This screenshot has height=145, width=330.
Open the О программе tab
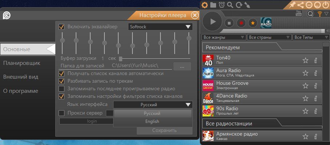(21, 91)
